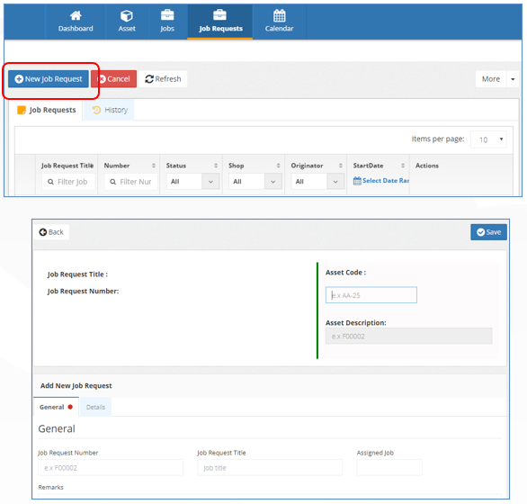Image resolution: width=527 pixels, height=504 pixels.
Task: Change the items per page dropdown
Action: tap(488, 139)
